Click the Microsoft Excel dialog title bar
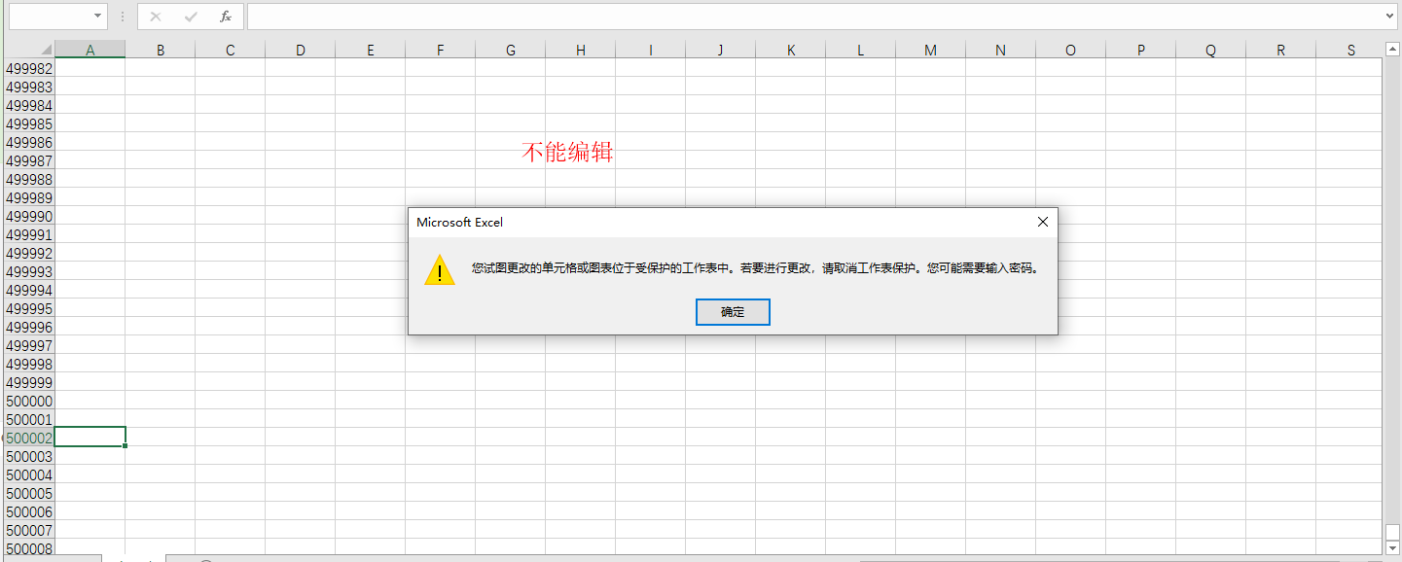 tap(681, 222)
